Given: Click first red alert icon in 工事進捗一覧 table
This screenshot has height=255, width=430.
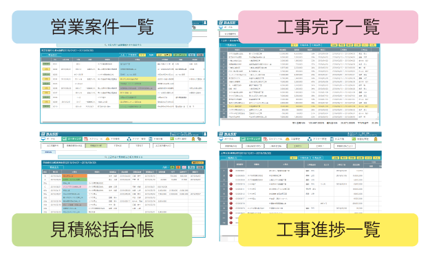Looking at the screenshot, I should click(231, 171).
